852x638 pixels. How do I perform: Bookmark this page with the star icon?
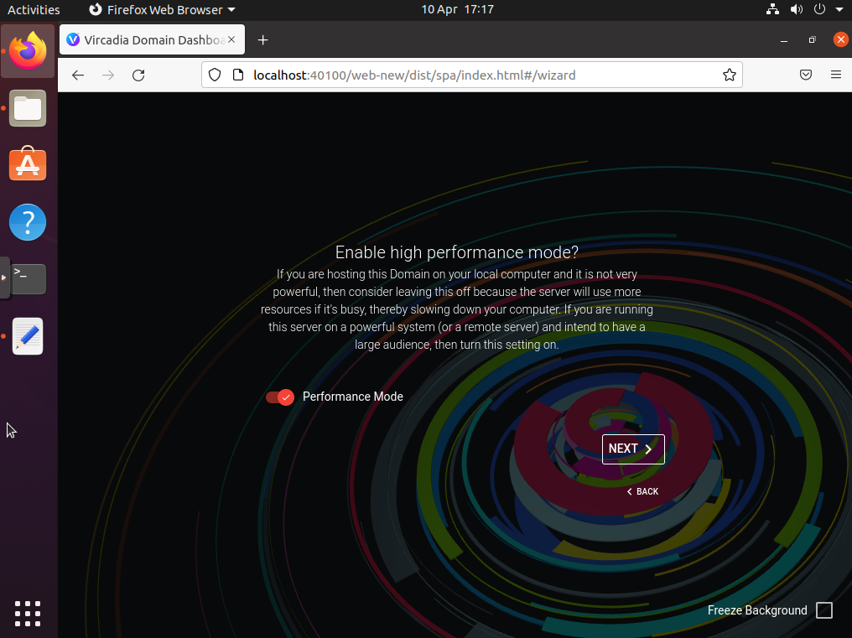730,75
